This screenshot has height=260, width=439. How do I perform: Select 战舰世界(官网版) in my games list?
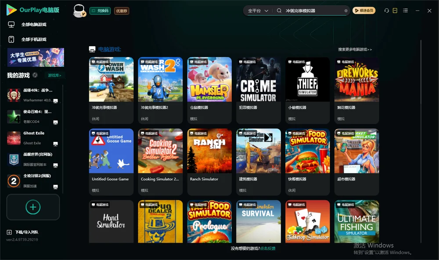pyautogui.click(x=33, y=159)
